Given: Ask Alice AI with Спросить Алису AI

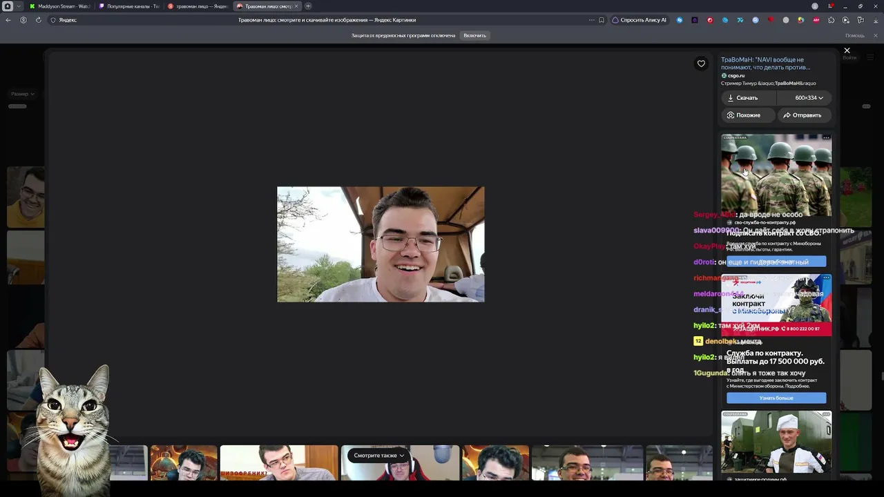Looking at the screenshot, I should 640,20.
